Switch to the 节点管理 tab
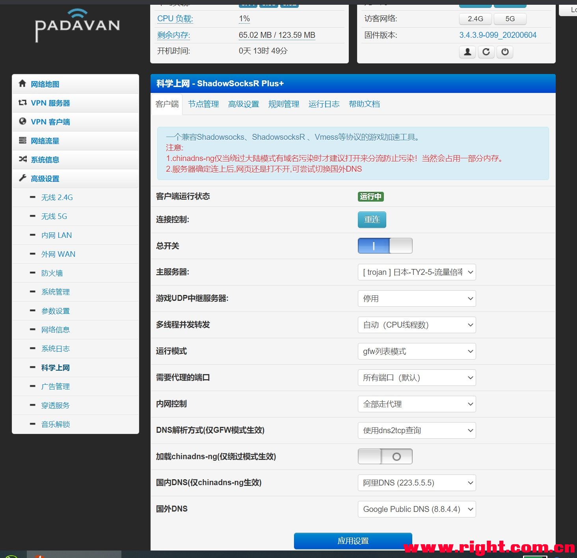This screenshot has width=577, height=558. (x=203, y=104)
